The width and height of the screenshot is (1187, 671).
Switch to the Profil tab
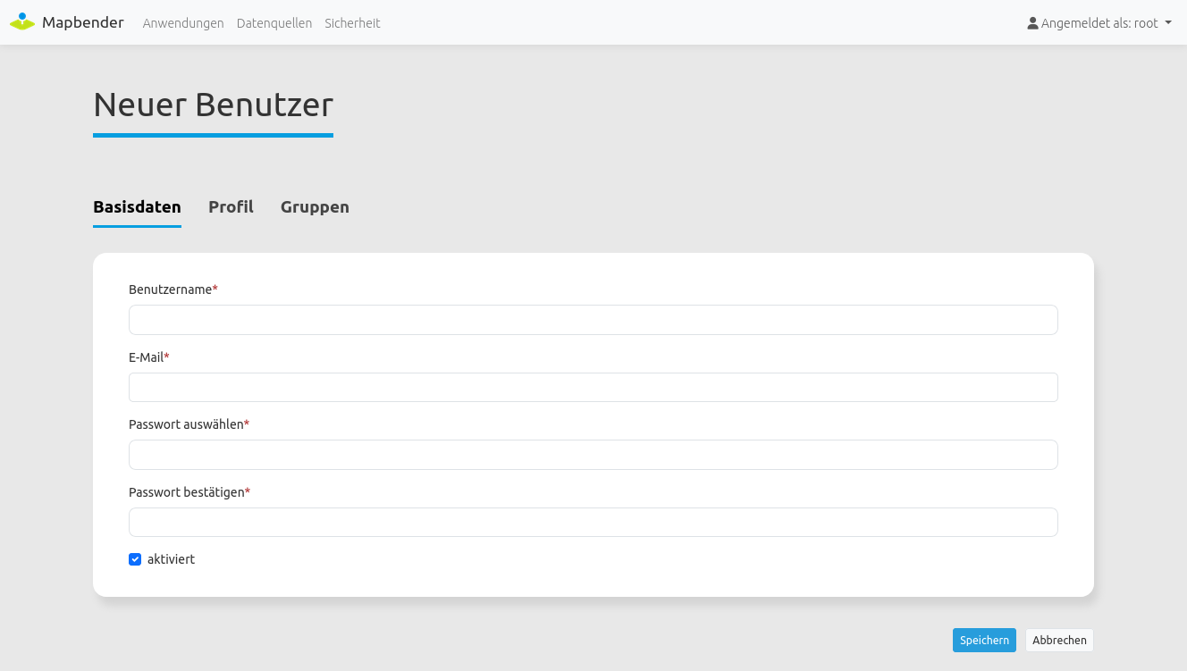[231, 207]
